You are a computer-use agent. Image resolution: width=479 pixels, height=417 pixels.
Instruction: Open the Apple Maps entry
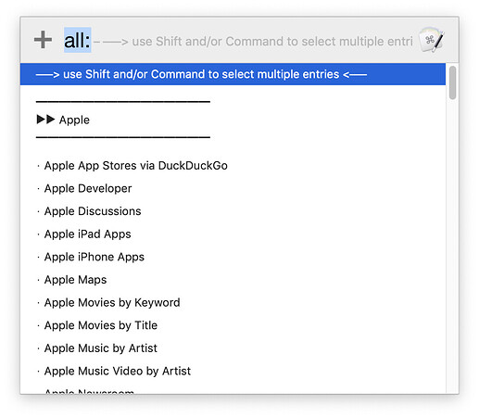click(75, 280)
